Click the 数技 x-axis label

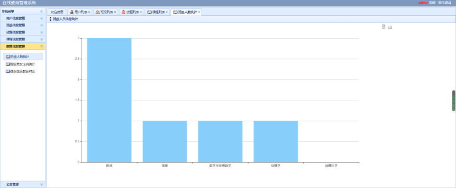click(x=109, y=166)
